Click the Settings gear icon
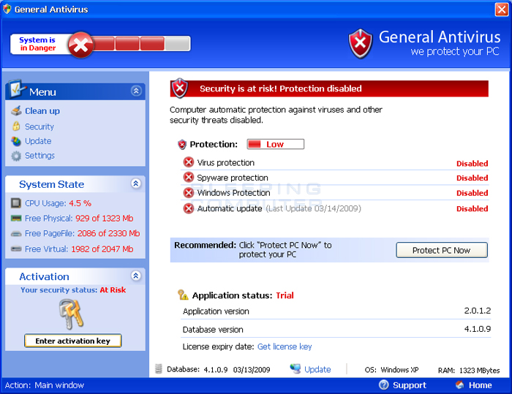Screen dimensions: 512x394 coord(16,156)
